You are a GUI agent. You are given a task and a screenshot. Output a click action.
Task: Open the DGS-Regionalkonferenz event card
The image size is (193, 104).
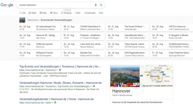click(x=127, y=54)
